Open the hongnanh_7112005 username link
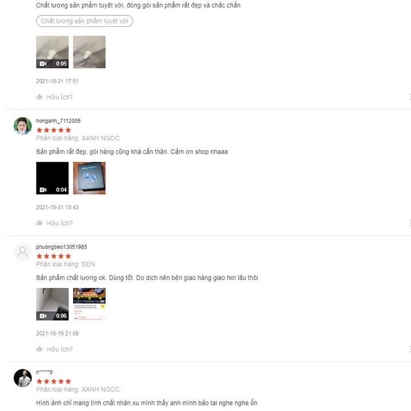Screen dimensions: 411x411 click(58, 121)
